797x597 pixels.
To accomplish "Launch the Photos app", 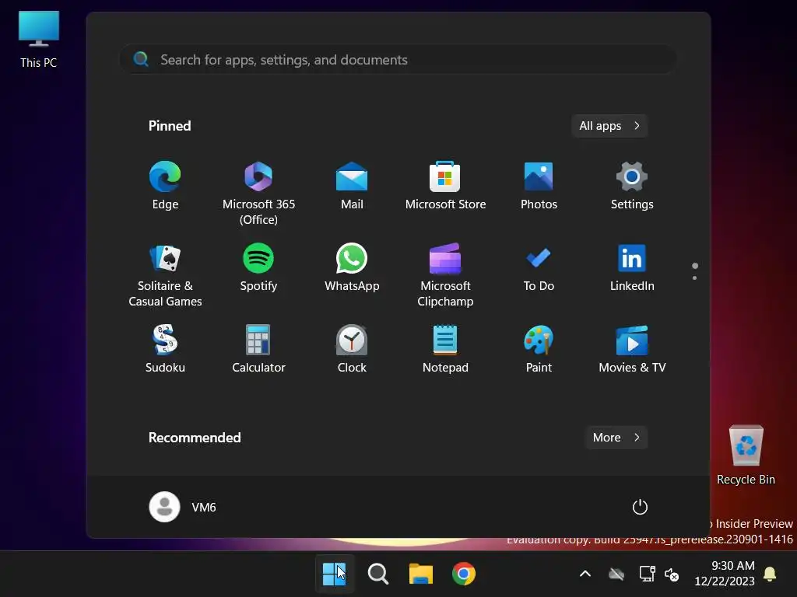I will pos(539,186).
